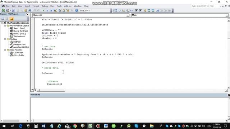Click the Comment Block icon
The image size is (230, 129).
coord(149,10)
